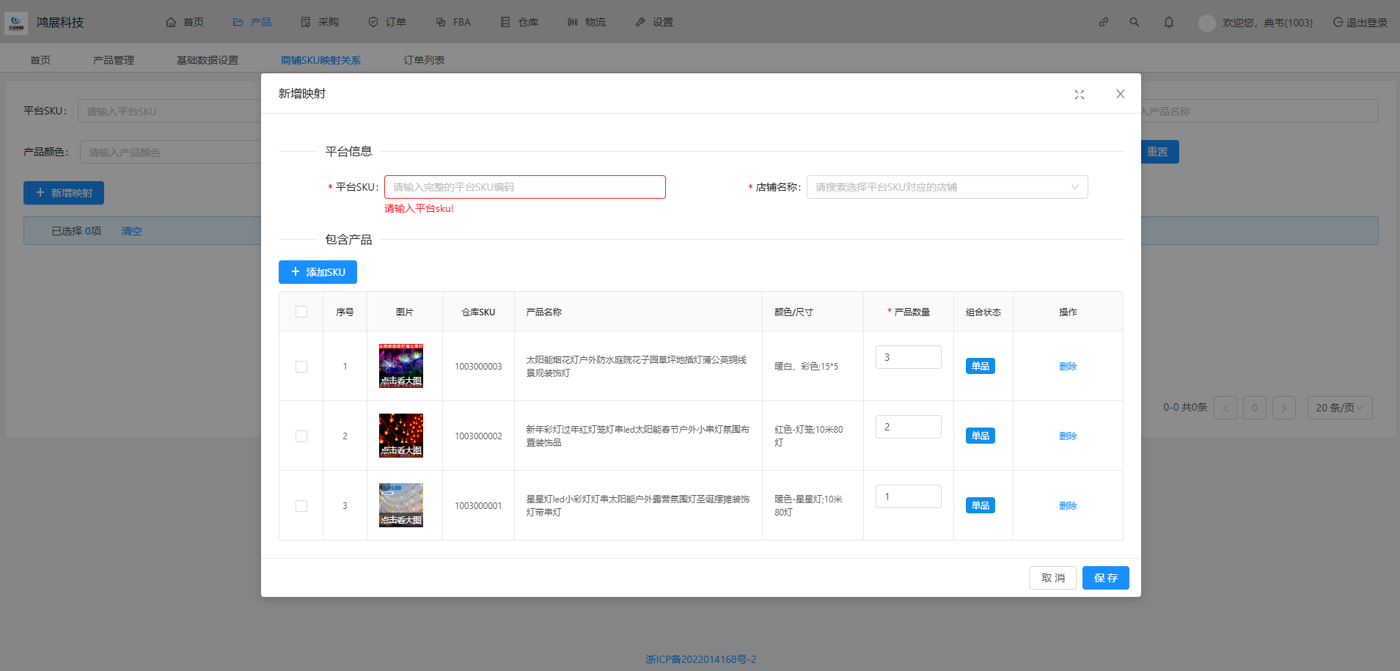The height and width of the screenshot is (671, 1400).
Task: Select the row checkbox for SKU 1003000001
Action: pyautogui.click(x=301, y=506)
